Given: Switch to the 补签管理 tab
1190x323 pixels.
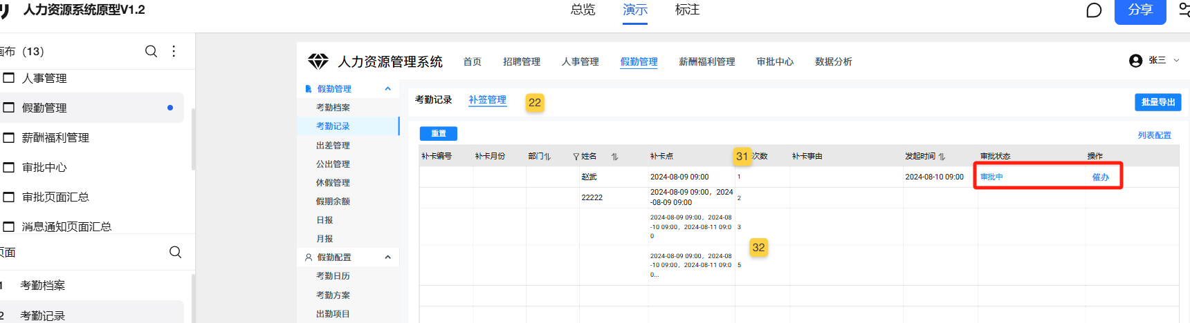Looking at the screenshot, I should 487,100.
